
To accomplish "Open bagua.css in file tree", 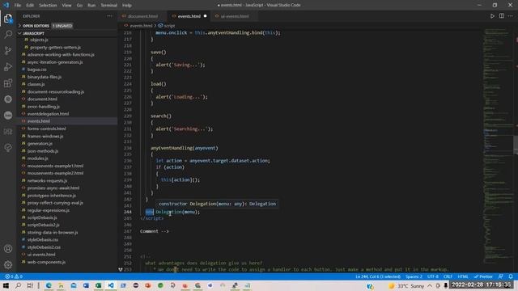I will coord(36,70).
